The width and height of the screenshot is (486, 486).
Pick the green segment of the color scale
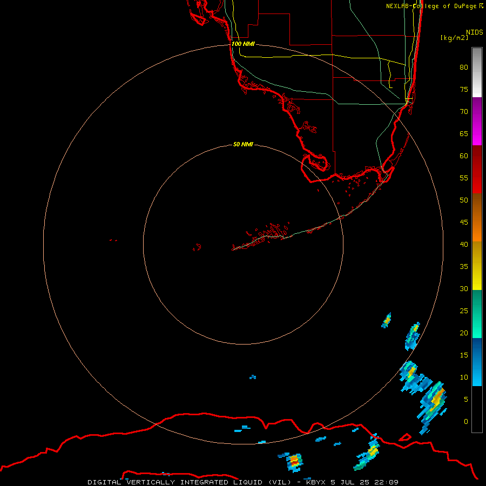(477, 314)
